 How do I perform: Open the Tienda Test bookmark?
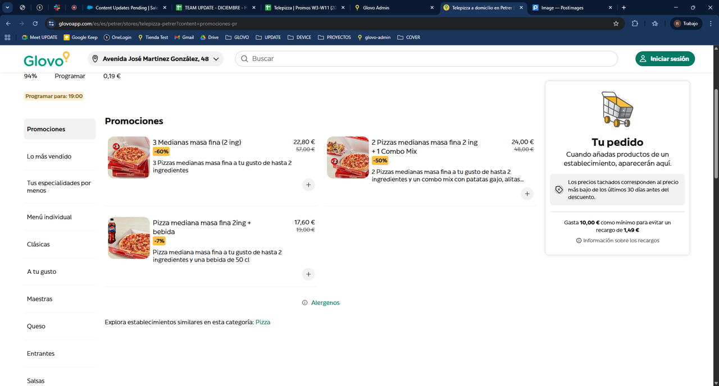click(x=153, y=38)
